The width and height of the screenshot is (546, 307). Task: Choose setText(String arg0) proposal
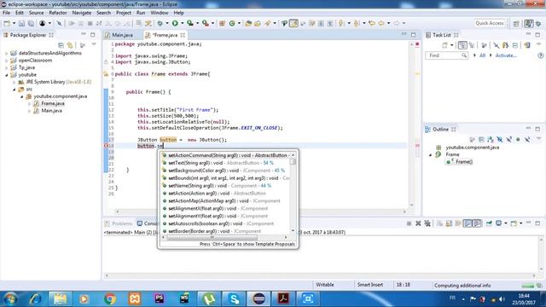click(225, 163)
